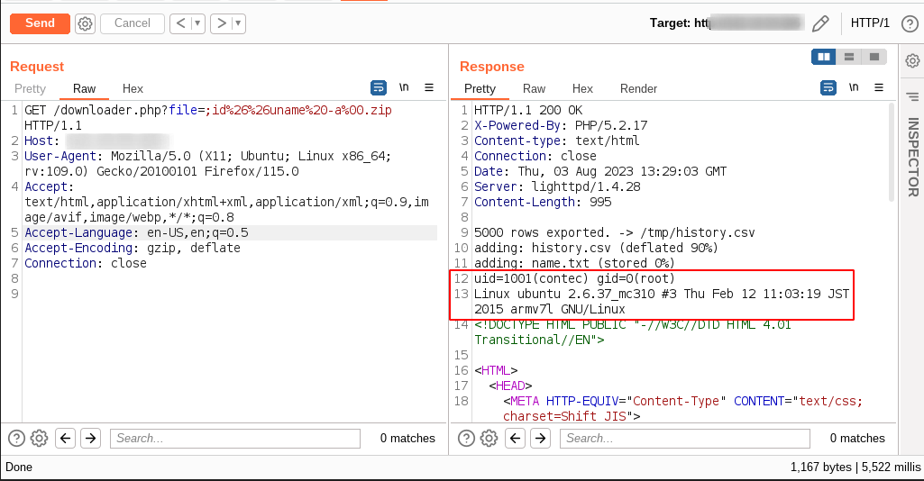Switch Response view to Raw tab

coord(534,88)
